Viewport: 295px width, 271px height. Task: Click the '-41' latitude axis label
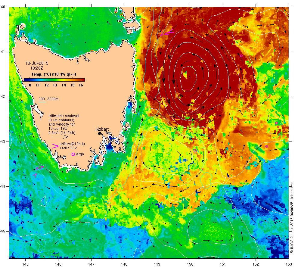pyautogui.click(x=3, y=52)
